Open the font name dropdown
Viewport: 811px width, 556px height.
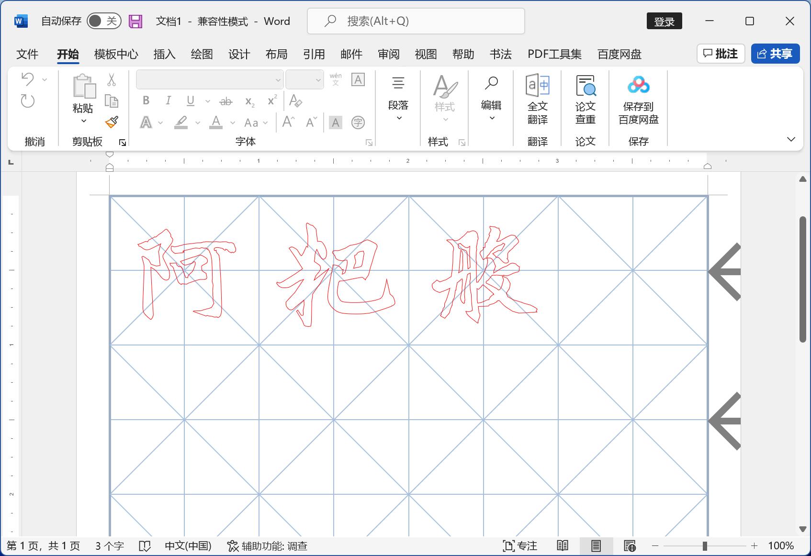click(x=278, y=80)
